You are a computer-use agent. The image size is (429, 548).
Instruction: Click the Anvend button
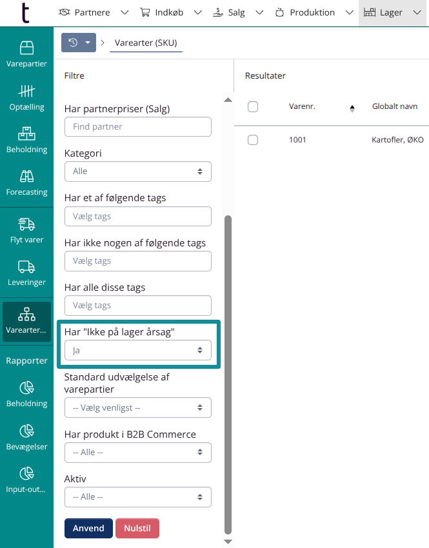click(x=88, y=528)
